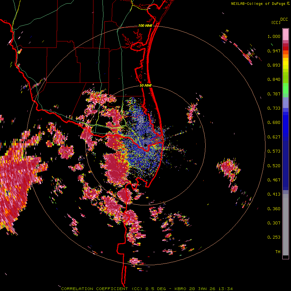Click the 0.947 legend value
This screenshot has height=291, width=291.
point(274,51)
